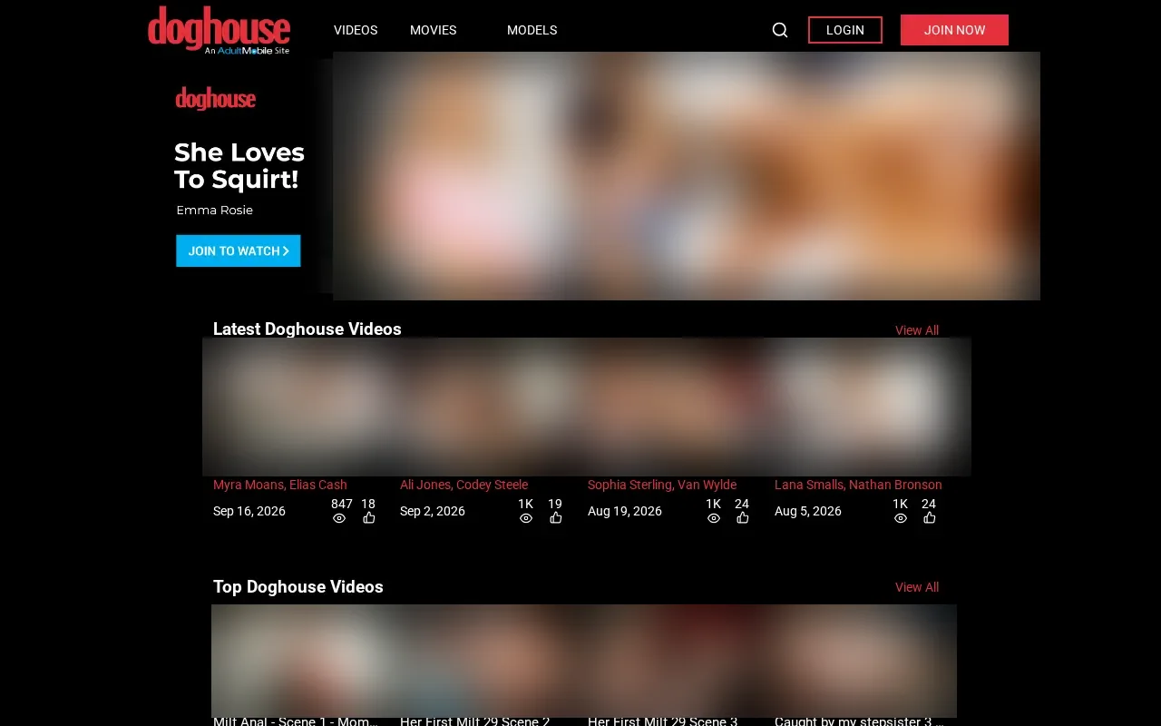
Task: Click the red JOIN NOW button
Action: (954, 30)
